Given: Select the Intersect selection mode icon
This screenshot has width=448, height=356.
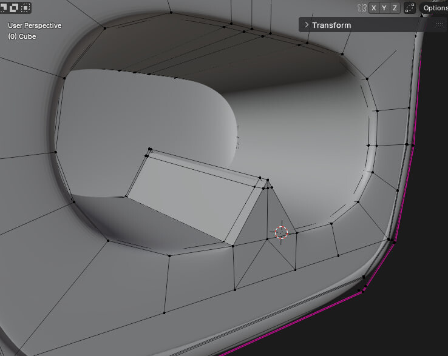Looking at the screenshot, I should [x=25, y=8].
